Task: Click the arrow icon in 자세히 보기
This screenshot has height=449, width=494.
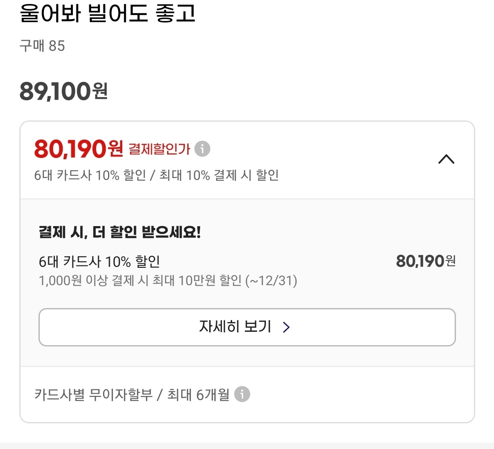Action: click(x=286, y=327)
